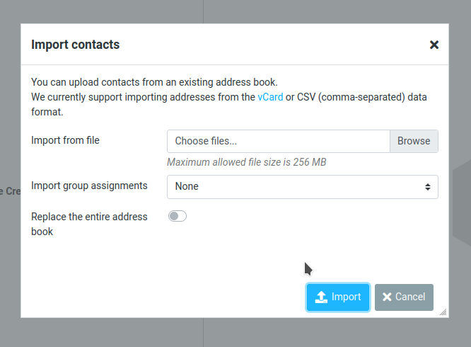Select the None option text in dropdown
471x347 pixels.
pyautogui.click(x=187, y=187)
